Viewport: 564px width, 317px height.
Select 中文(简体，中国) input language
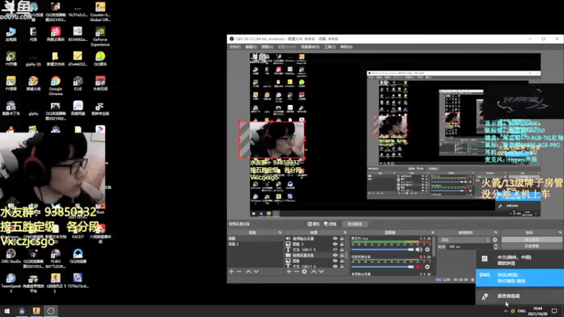point(520,260)
